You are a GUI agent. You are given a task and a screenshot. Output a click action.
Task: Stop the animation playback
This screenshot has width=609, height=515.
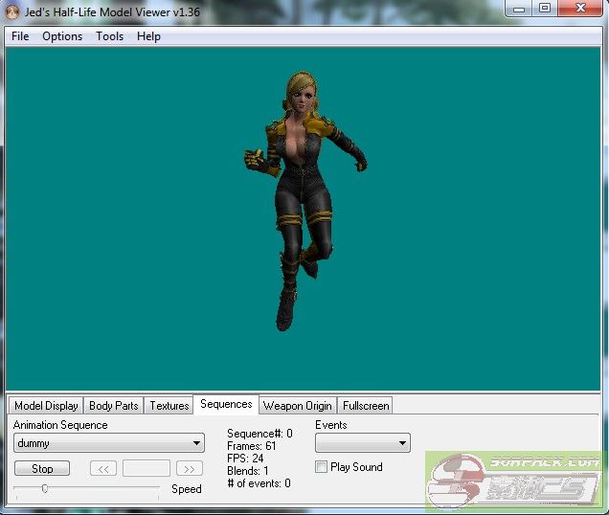pyautogui.click(x=42, y=468)
